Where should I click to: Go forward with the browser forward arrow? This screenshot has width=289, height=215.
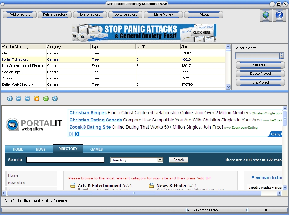point(28,99)
